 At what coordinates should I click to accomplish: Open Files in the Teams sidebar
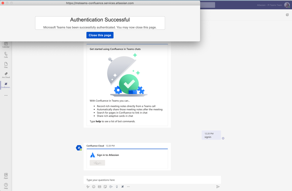(6, 65)
